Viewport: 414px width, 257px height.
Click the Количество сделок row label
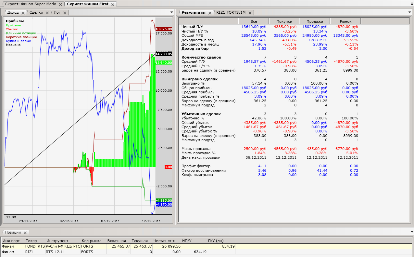(201, 57)
